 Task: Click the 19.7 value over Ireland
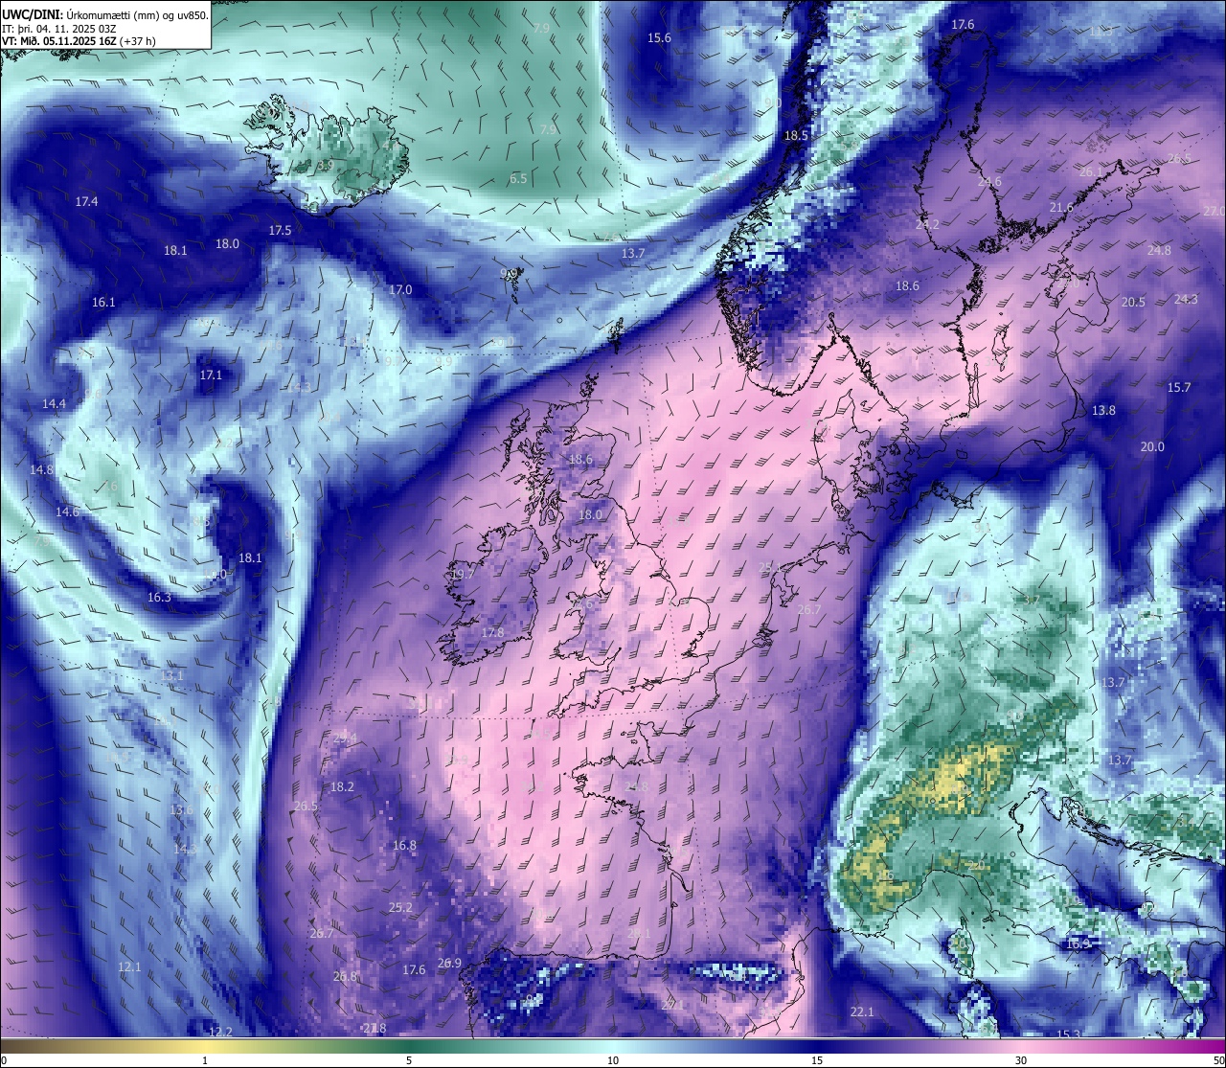(464, 574)
